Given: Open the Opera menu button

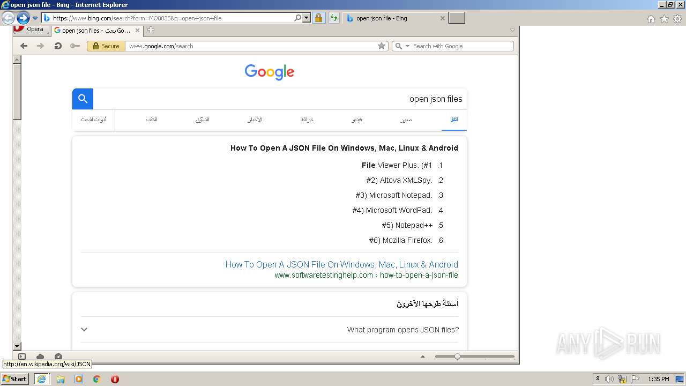Looking at the screenshot, I should click(31, 29).
